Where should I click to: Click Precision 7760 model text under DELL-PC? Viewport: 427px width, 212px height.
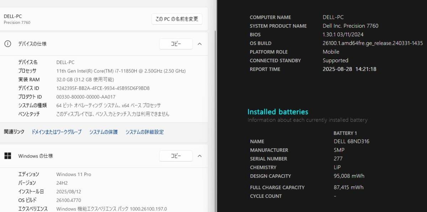pos(17,22)
